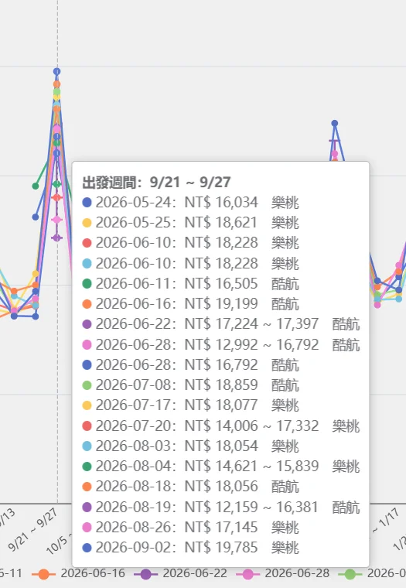
Task: Click the 2026-06-16 NT$ 19,199 row
Action: 190,304
